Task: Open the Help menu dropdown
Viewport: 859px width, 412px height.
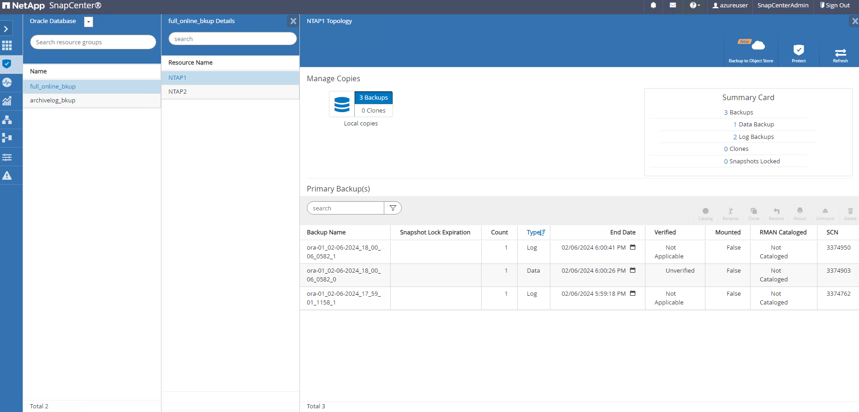Action: (694, 6)
